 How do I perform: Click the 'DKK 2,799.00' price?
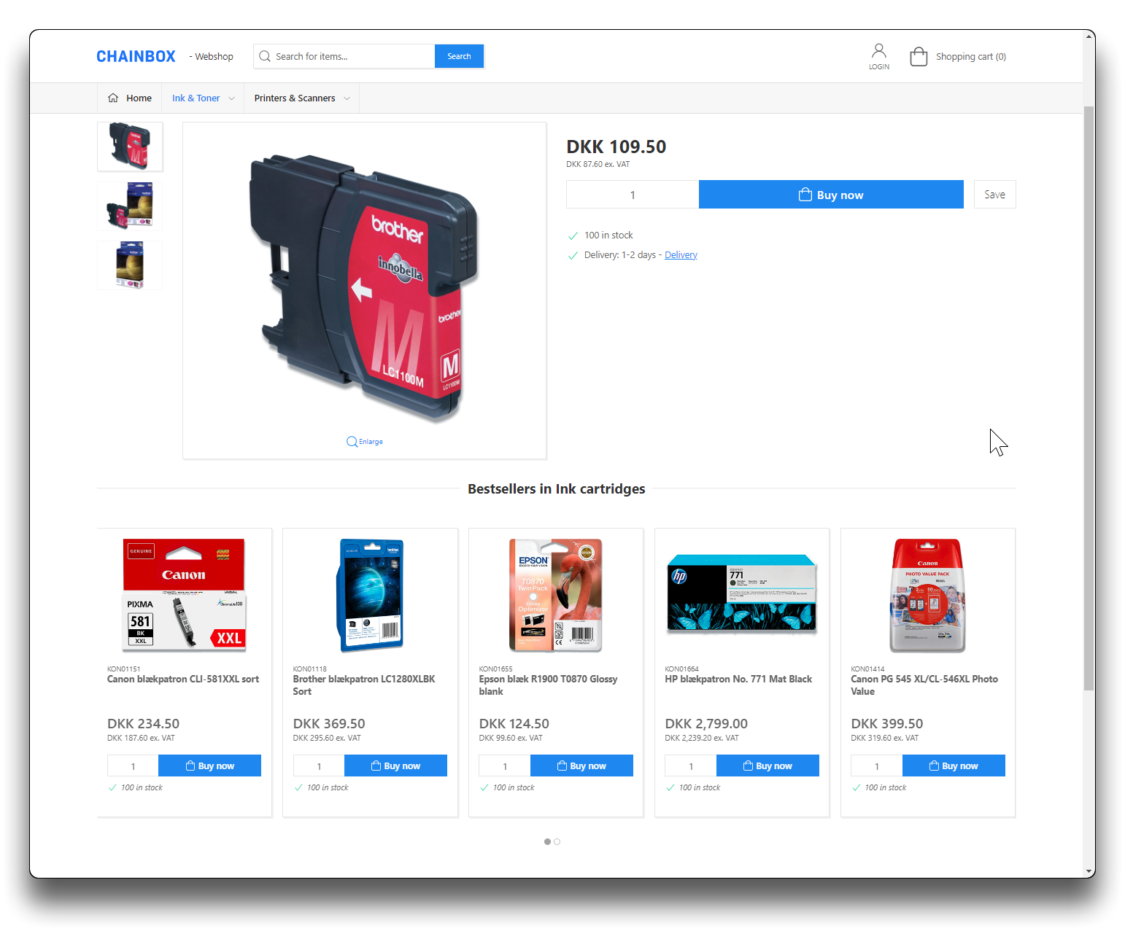point(706,723)
